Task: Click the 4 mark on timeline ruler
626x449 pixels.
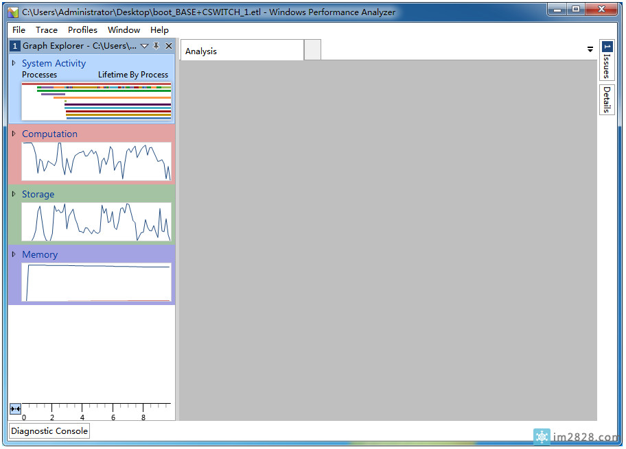Action: click(x=82, y=417)
